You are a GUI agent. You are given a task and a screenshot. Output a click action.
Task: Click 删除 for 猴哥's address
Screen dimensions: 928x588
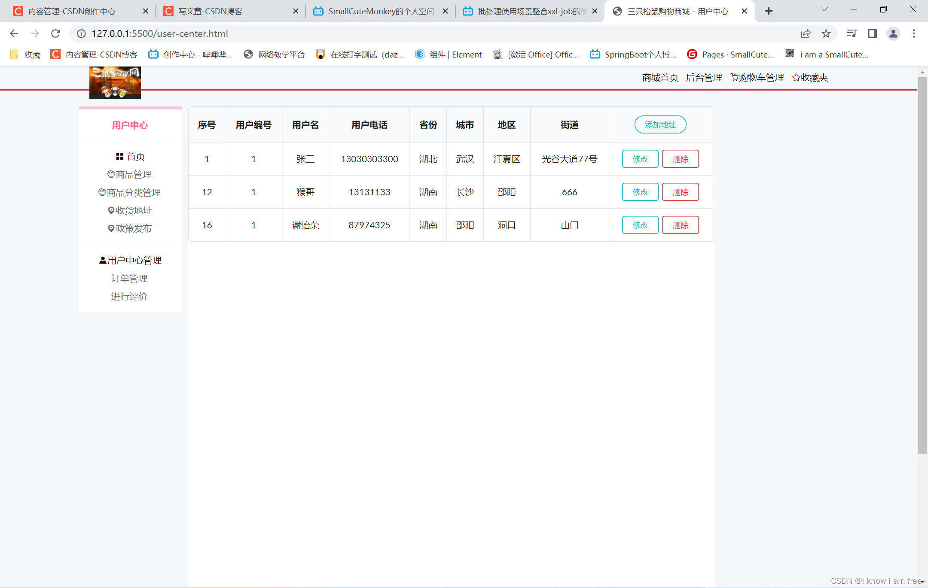[x=681, y=192]
